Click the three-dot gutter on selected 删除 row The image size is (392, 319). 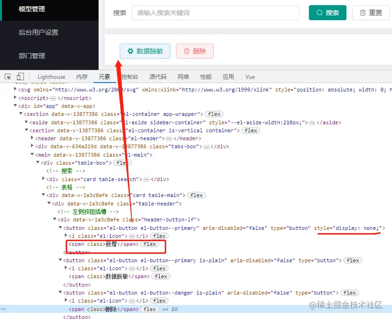pos(3,309)
